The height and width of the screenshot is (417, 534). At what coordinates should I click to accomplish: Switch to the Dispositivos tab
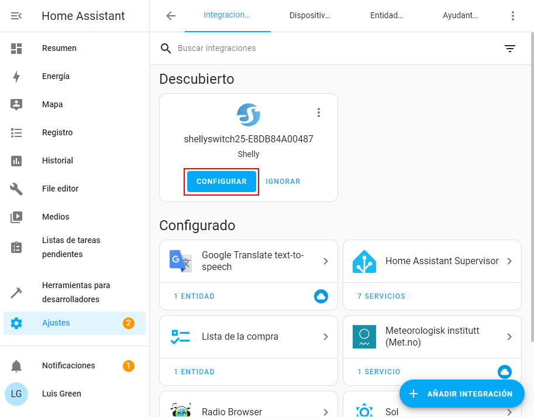[309, 16]
